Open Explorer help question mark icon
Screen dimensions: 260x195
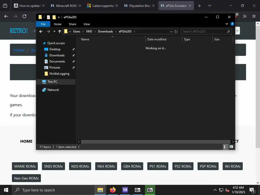click(232, 24)
